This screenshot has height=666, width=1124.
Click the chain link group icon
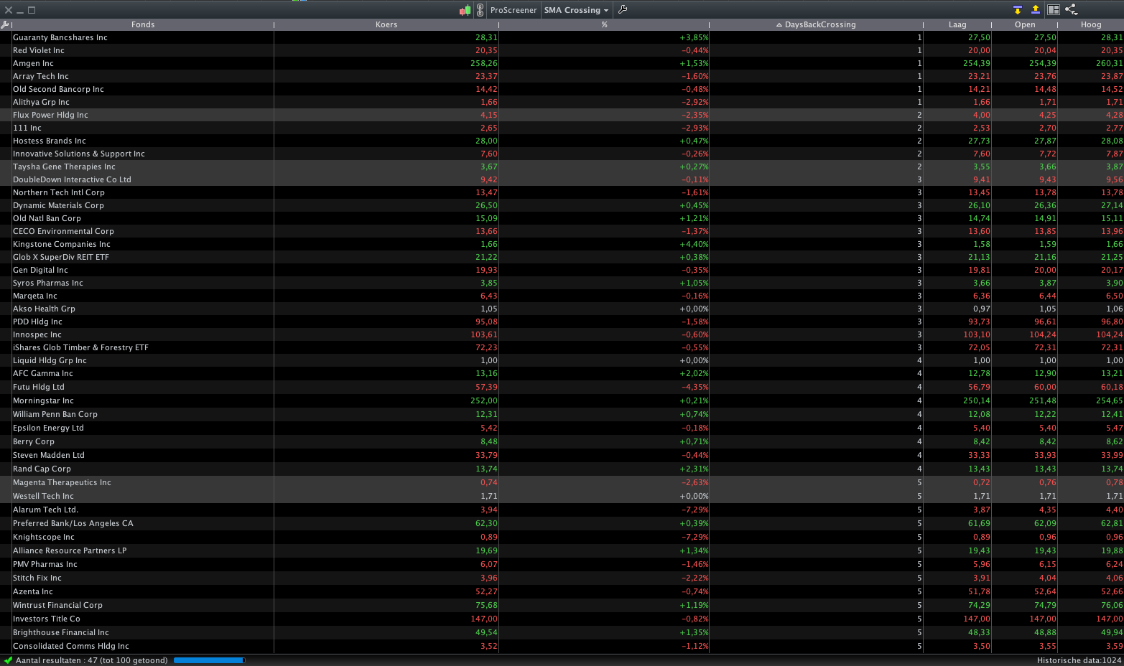click(480, 10)
